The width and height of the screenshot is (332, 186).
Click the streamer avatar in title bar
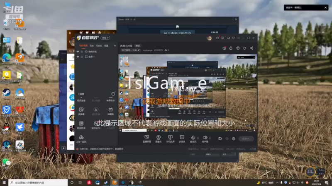209,38
